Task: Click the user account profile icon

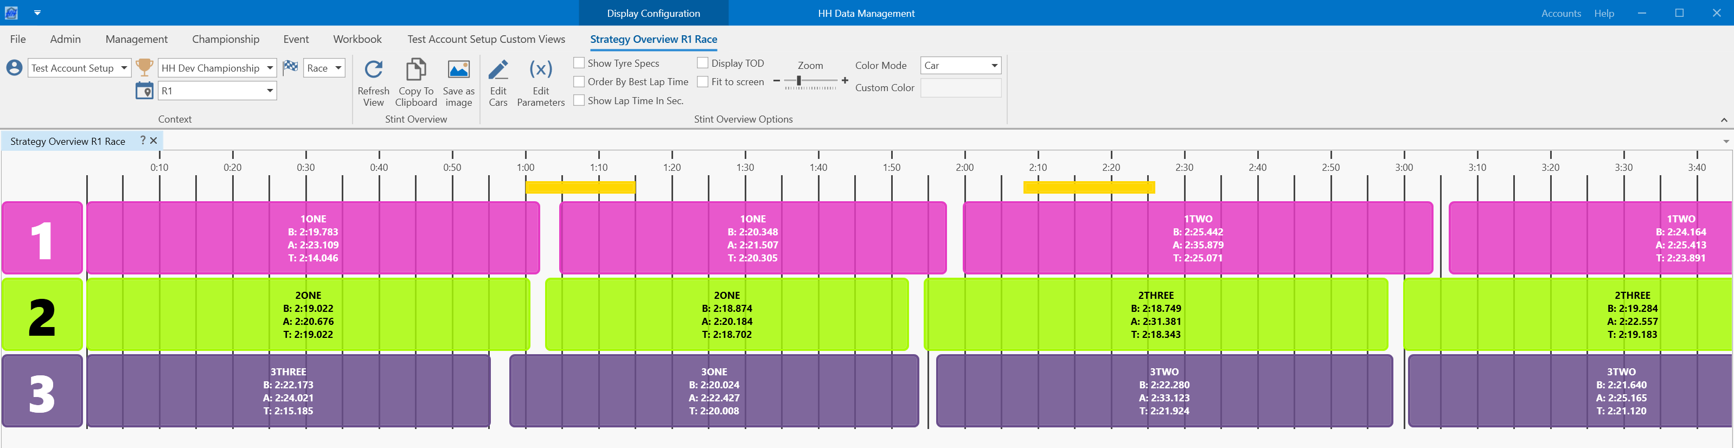Action: (14, 68)
